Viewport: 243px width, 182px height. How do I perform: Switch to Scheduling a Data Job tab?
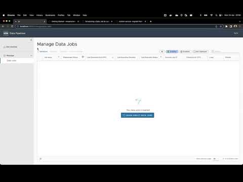[97, 22]
